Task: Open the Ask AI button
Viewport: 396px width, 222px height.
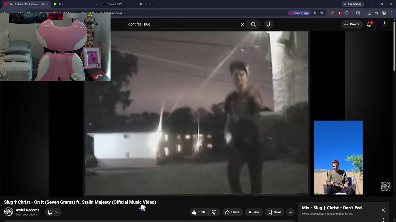Action: (x=254, y=212)
